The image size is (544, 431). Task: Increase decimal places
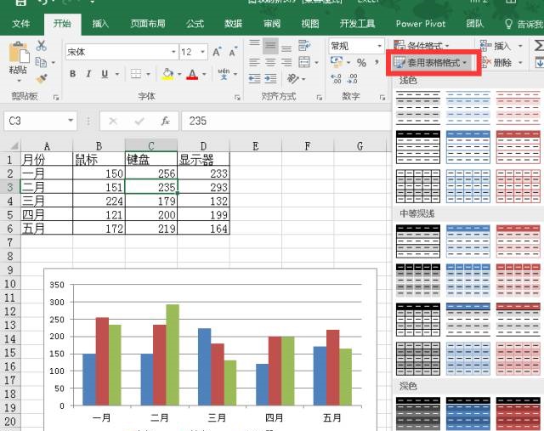point(336,79)
